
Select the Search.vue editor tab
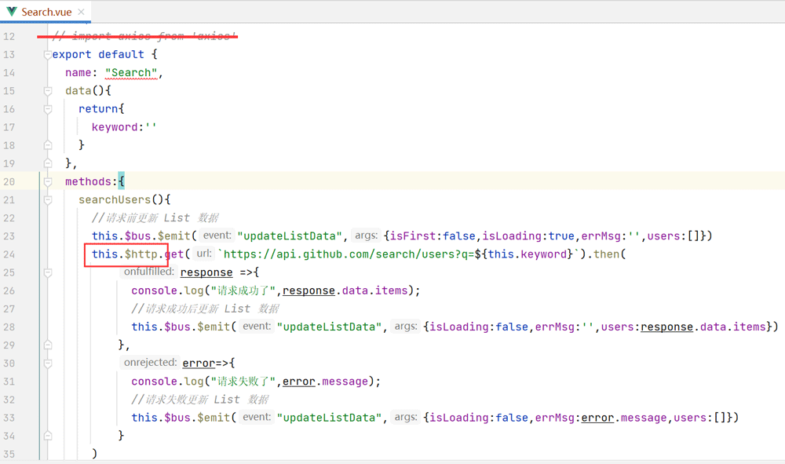[46, 12]
